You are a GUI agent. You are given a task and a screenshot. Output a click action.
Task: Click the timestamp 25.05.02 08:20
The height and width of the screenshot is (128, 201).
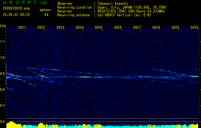[x=16, y=15]
